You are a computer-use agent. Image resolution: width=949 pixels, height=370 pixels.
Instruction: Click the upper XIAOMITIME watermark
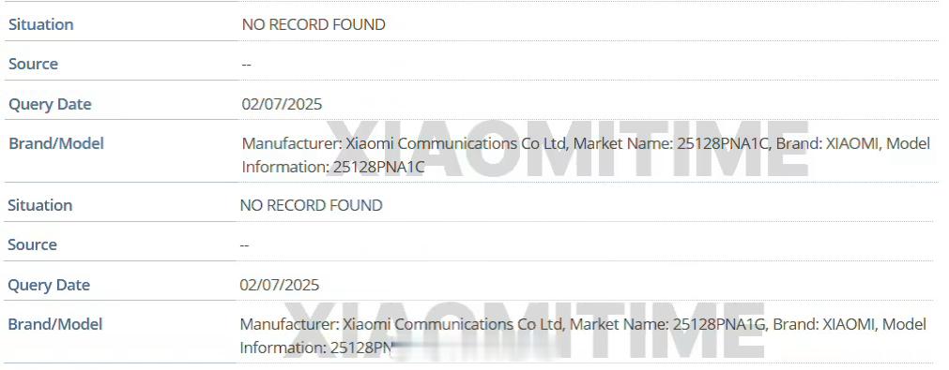tap(568, 149)
